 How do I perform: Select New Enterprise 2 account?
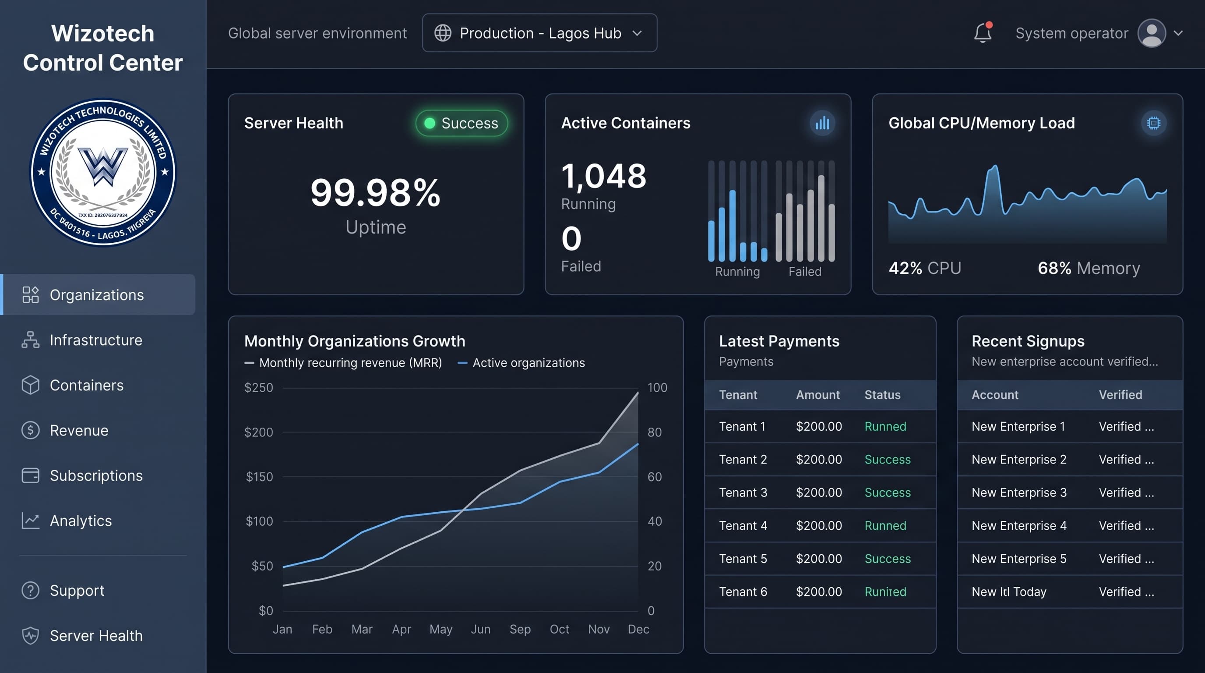coord(1019,459)
